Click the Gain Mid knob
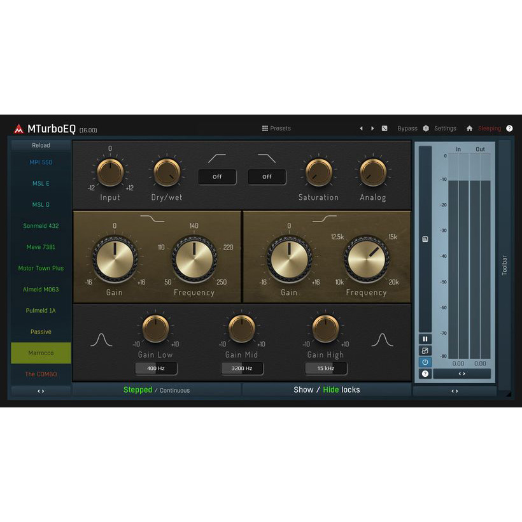The width and height of the screenshot is (522, 522). [x=242, y=328]
